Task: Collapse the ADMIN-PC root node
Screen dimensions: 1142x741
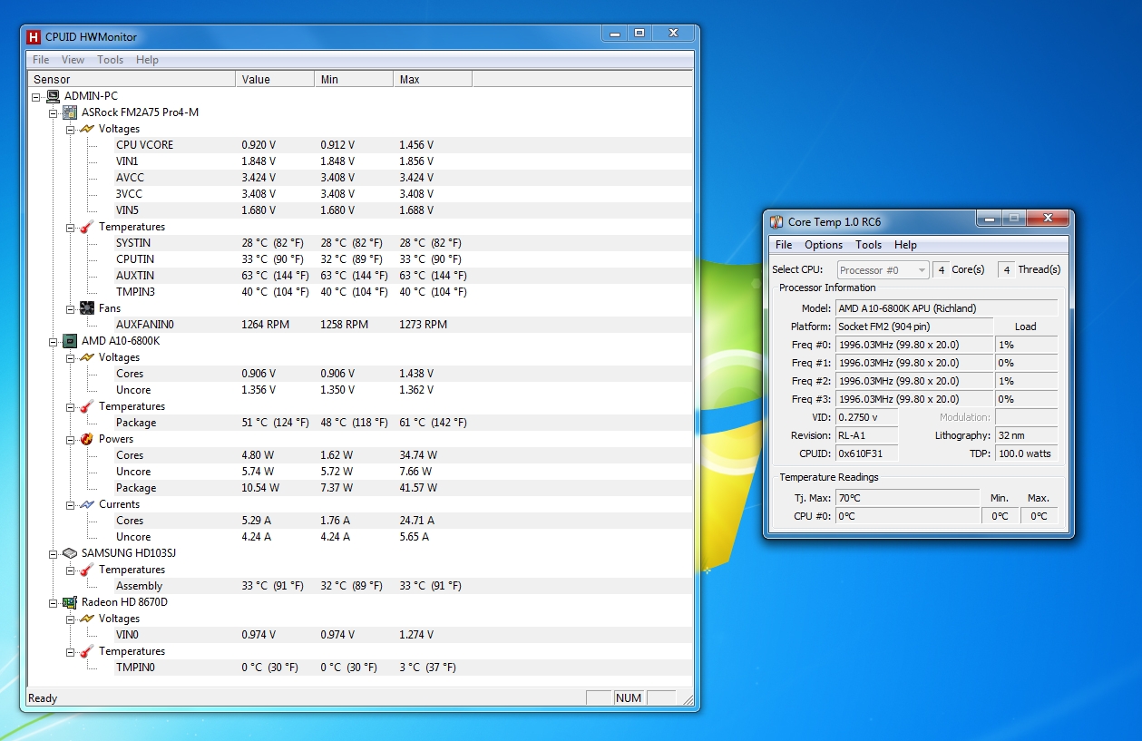Action: pyautogui.click(x=36, y=96)
